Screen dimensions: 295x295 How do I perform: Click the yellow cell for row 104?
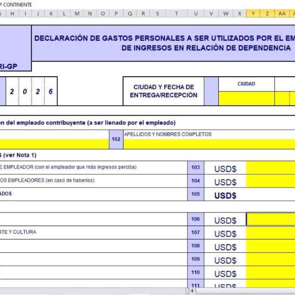[270, 181]
